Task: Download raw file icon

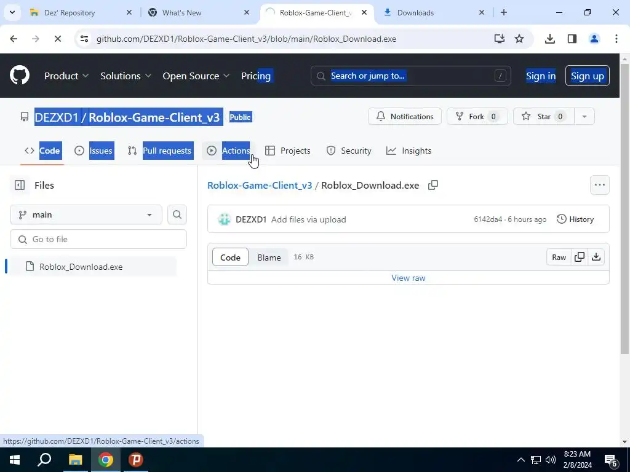Action: [x=596, y=257]
